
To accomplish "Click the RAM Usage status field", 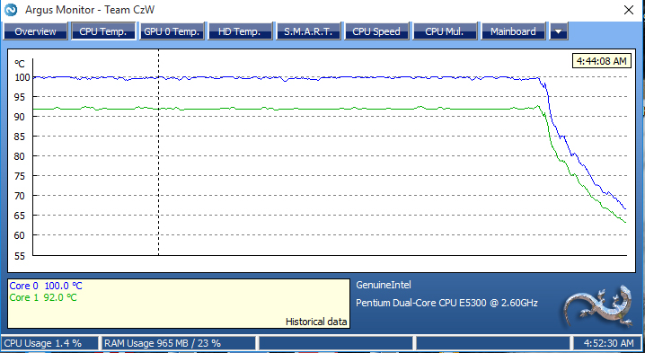I will click(178, 343).
